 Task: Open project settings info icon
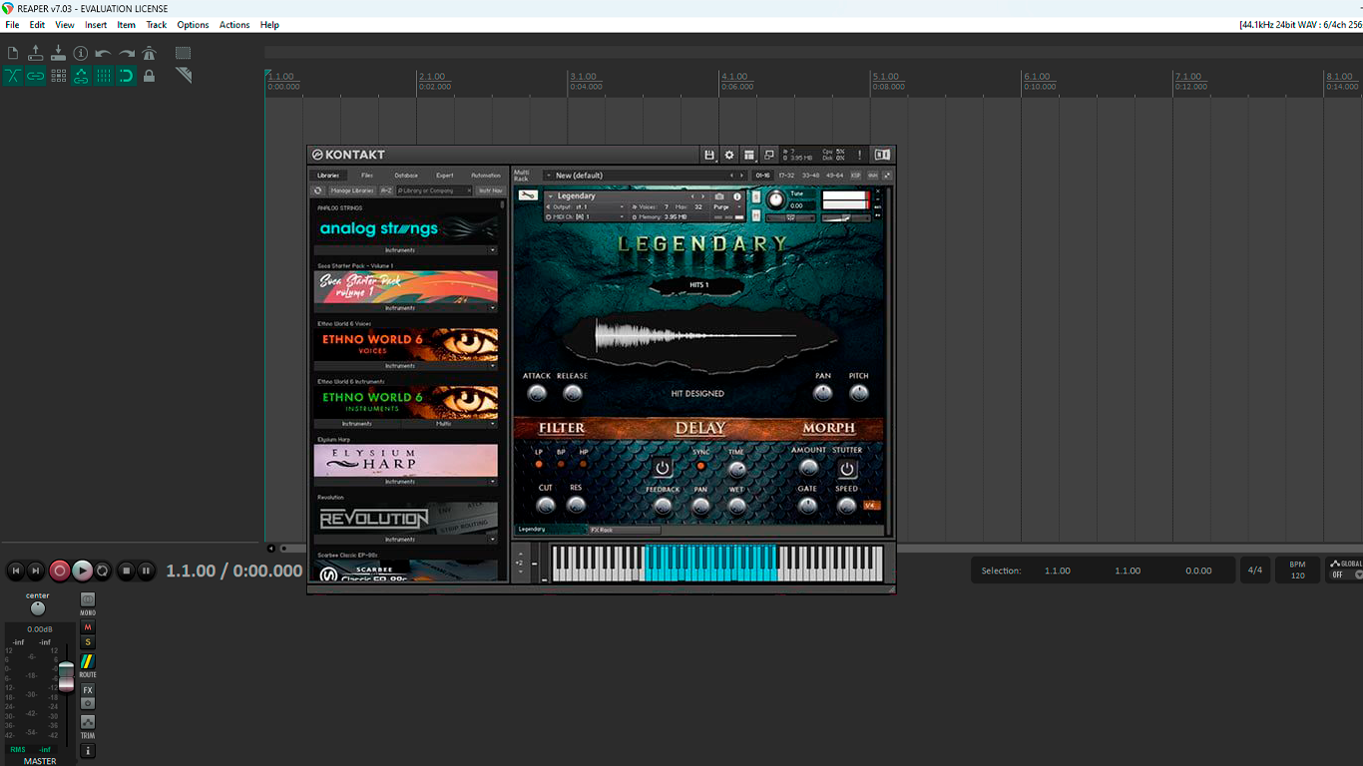click(81, 53)
